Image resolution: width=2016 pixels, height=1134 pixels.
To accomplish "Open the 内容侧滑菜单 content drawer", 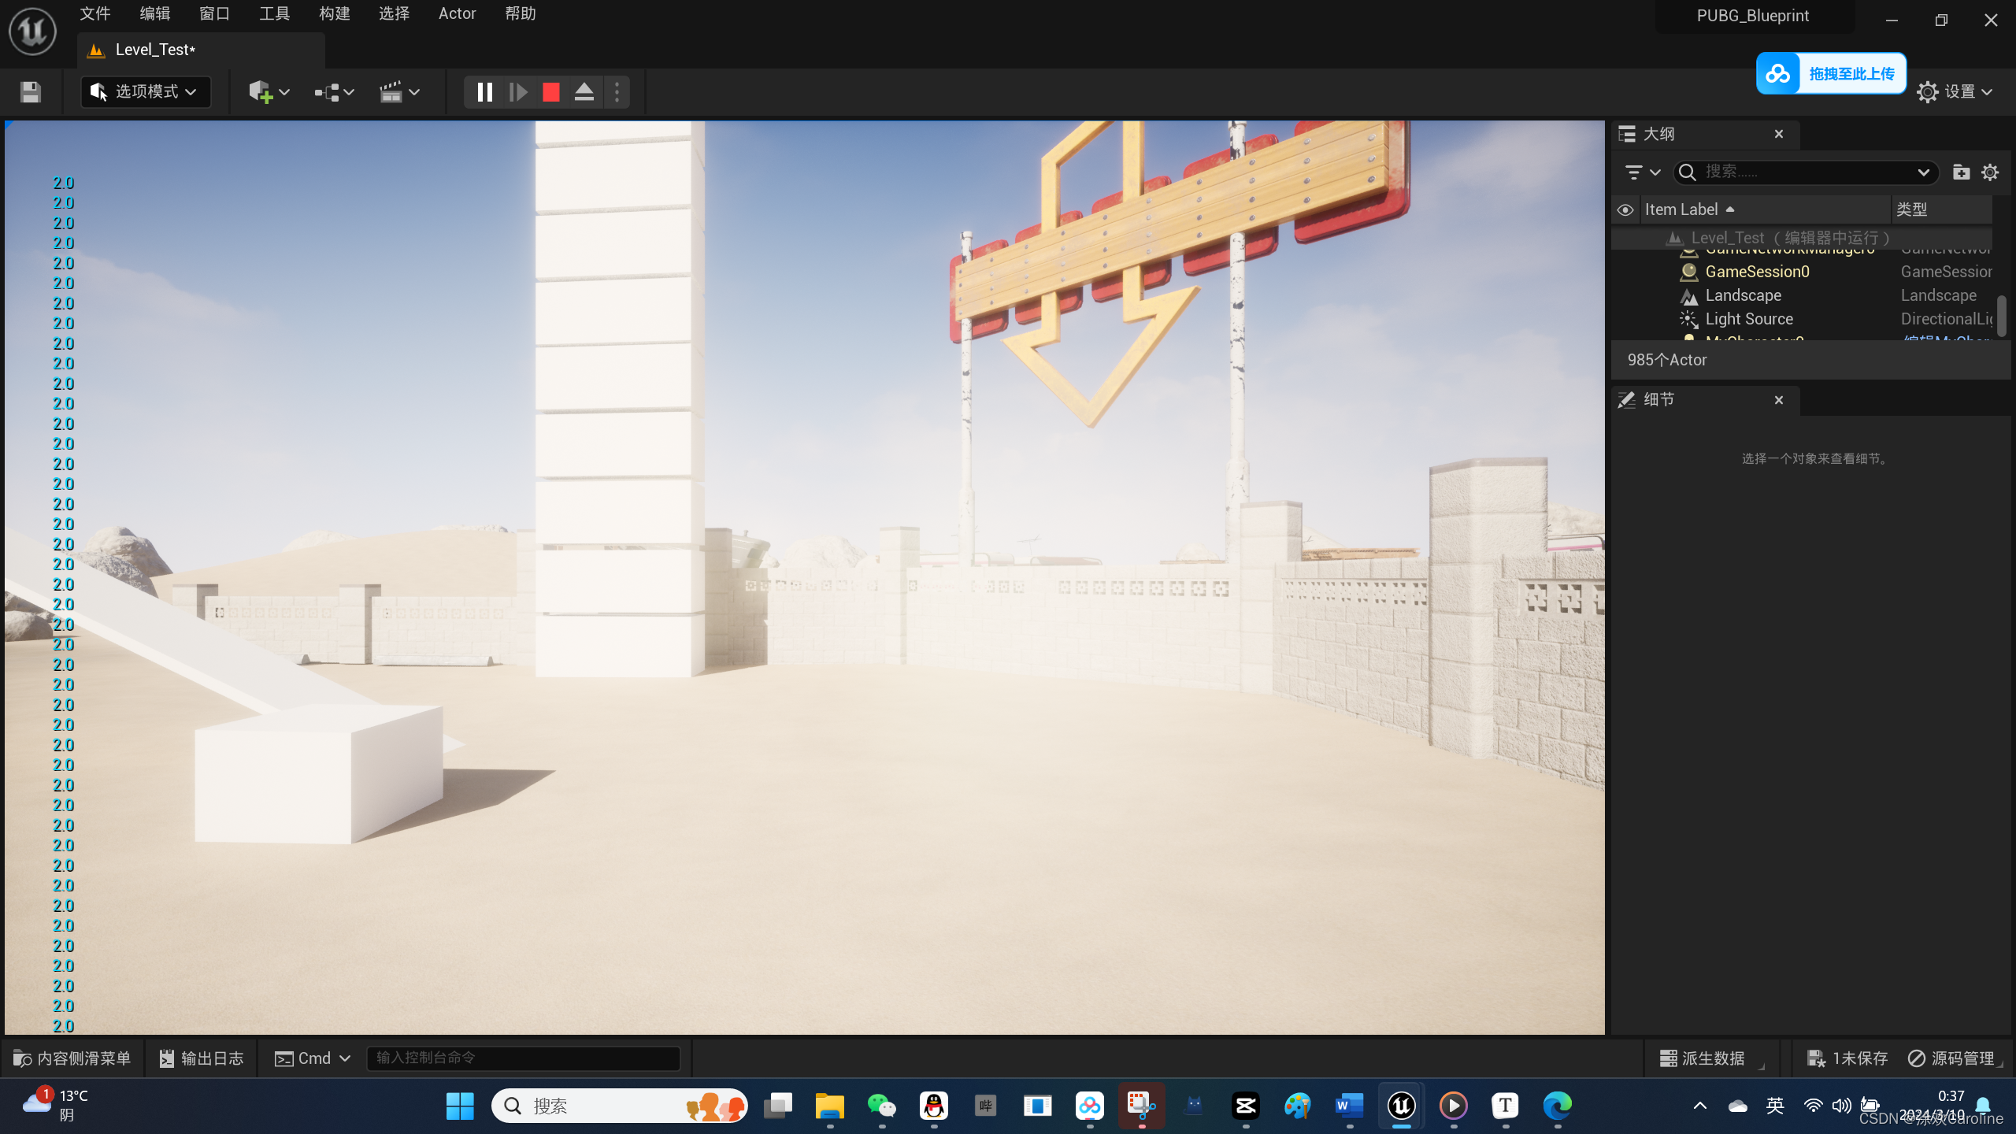I will point(72,1058).
